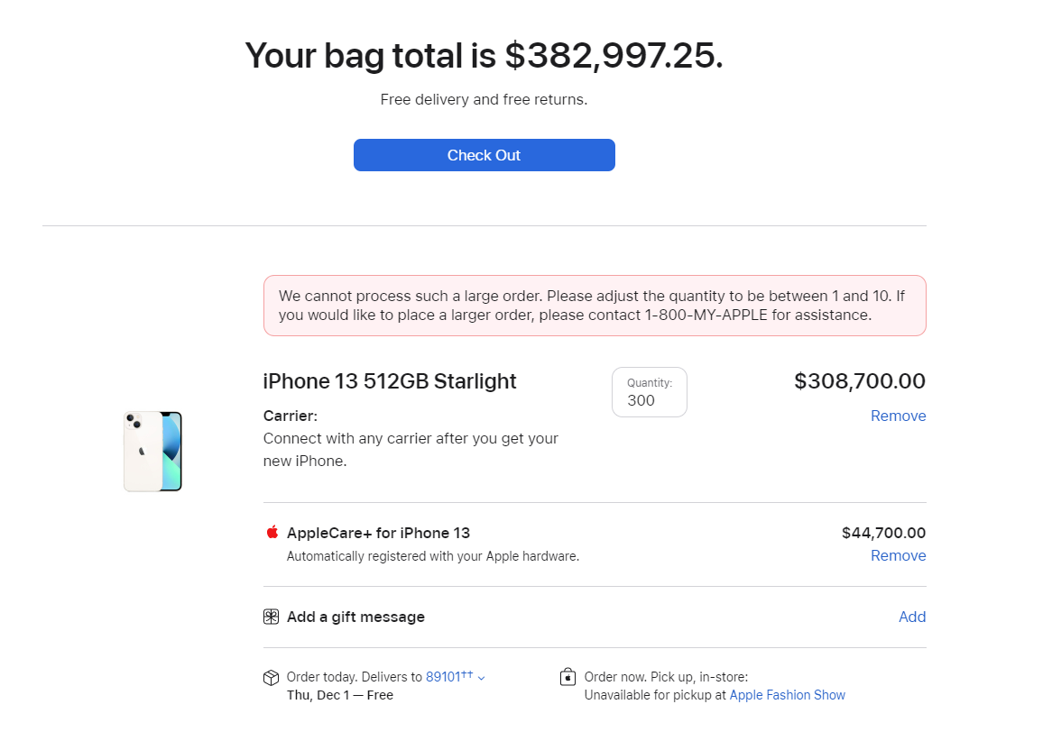
Task: Select the AppleCare+ for iPhone 13 label
Action: click(x=378, y=533)
